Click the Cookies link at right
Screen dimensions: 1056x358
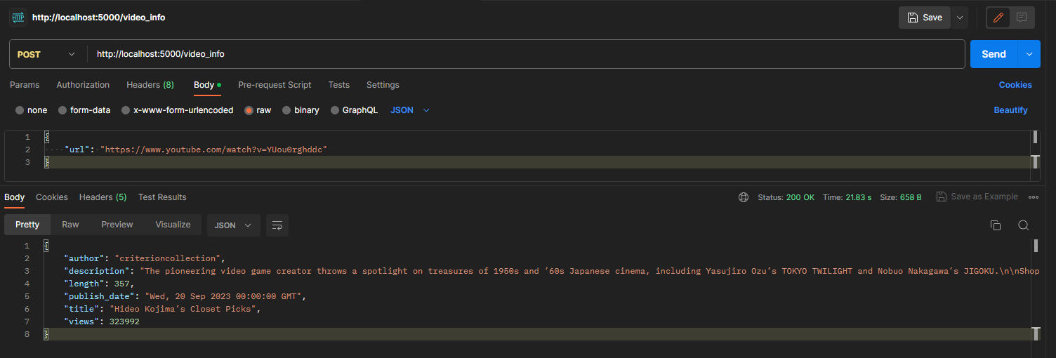coord(1015,85)
